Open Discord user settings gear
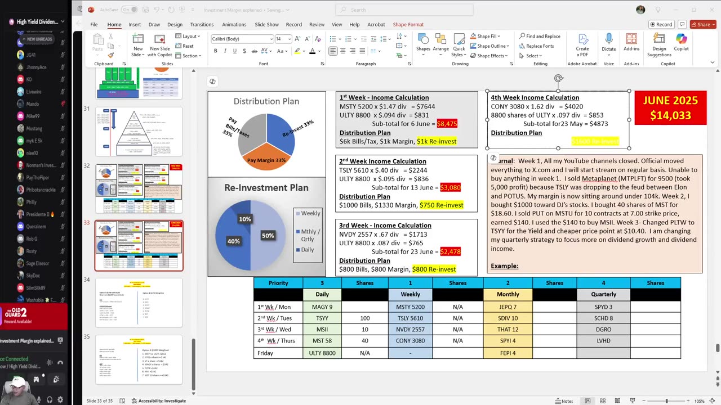The height and width of the screenshot is (405, 721). (60, 399)
